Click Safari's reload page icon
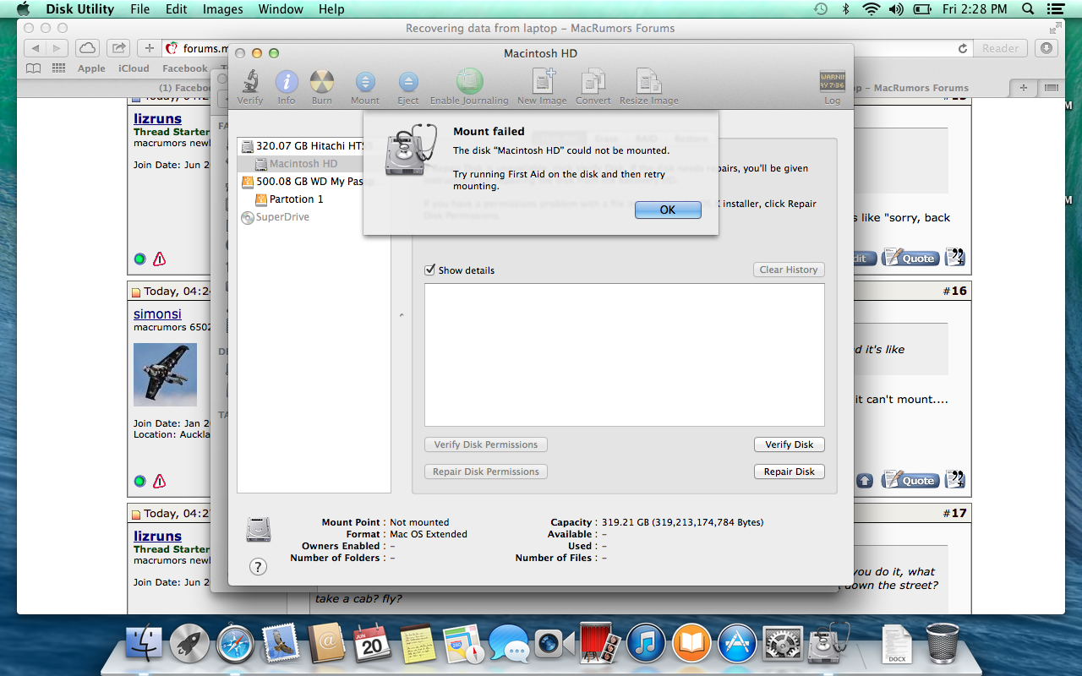Viewport: 1082px width, 676px height. 962,48
